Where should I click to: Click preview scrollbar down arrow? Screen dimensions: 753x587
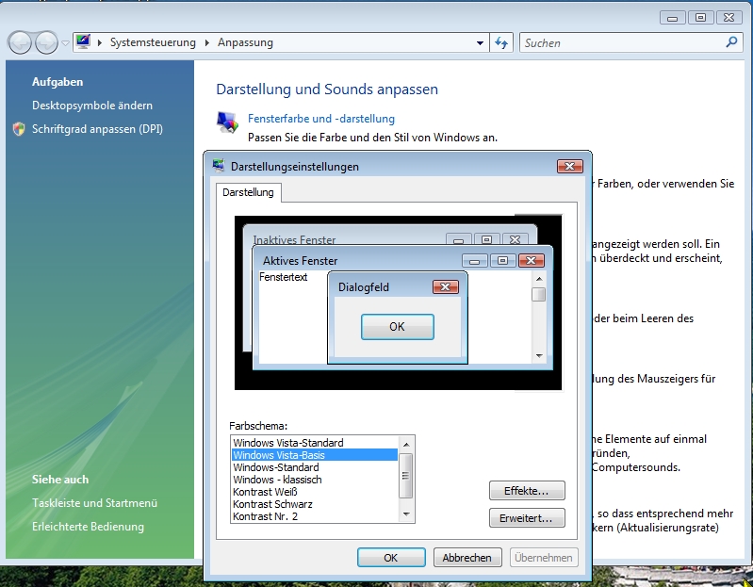(x=539, y=355)
